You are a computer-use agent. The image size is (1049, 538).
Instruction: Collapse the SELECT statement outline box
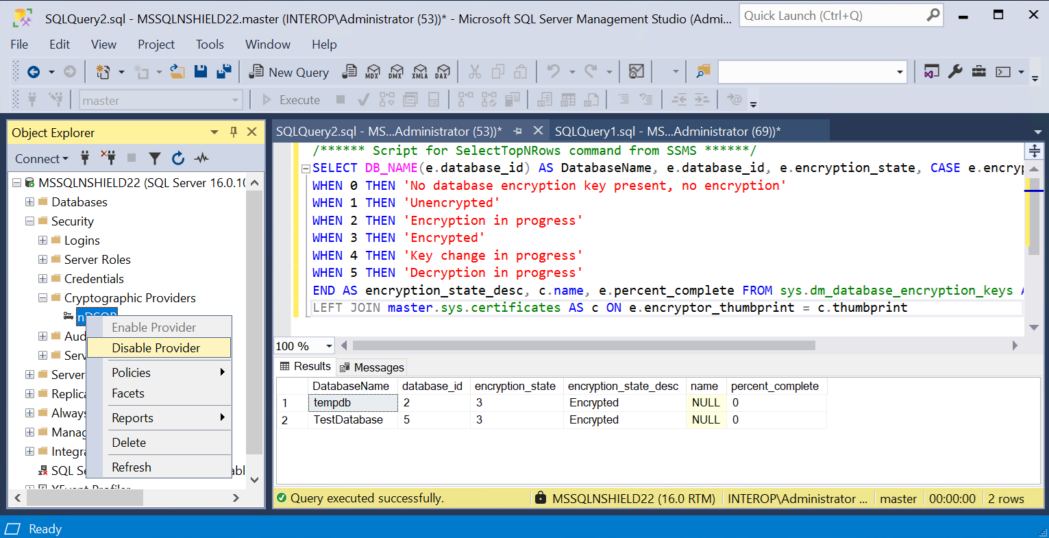coord(306,169)
